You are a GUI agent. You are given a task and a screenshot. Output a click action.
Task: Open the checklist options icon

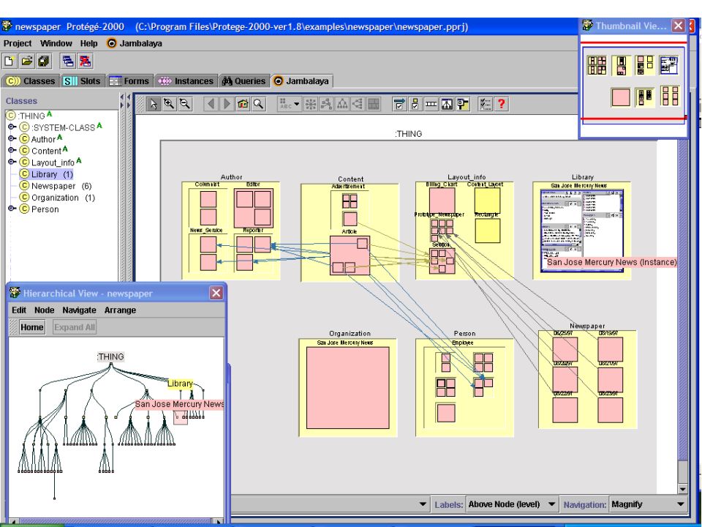pyautogui.click(x=486, y=105)
